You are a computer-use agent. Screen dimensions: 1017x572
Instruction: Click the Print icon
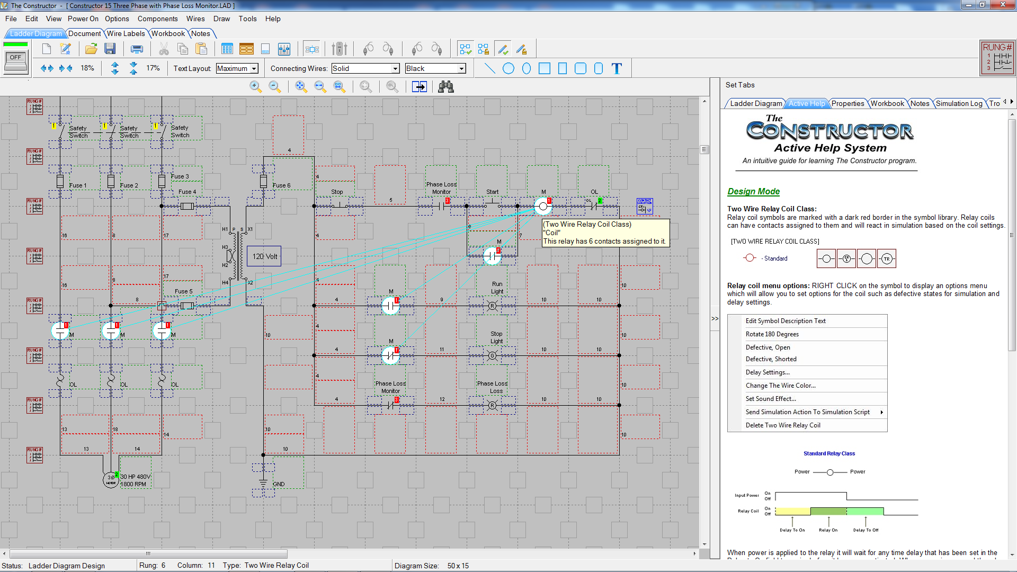pos(137,49)
